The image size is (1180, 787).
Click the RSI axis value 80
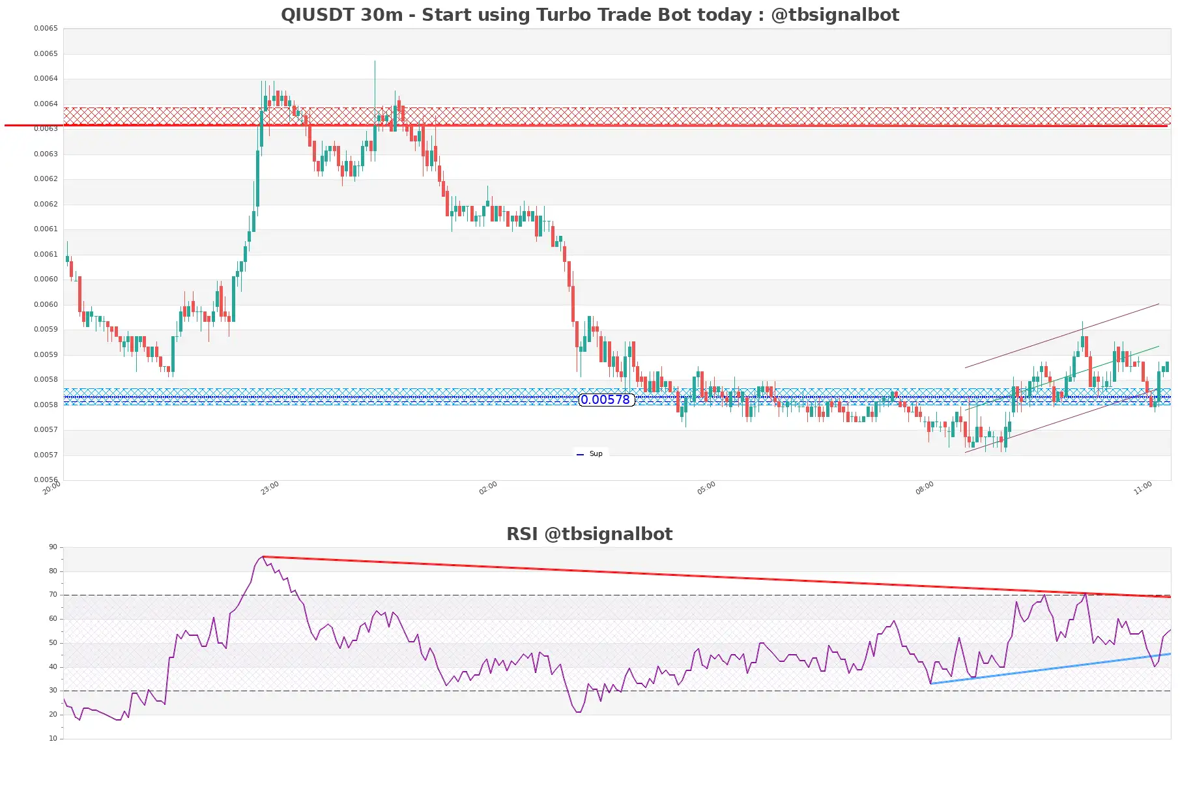click(x=53, y=571)
